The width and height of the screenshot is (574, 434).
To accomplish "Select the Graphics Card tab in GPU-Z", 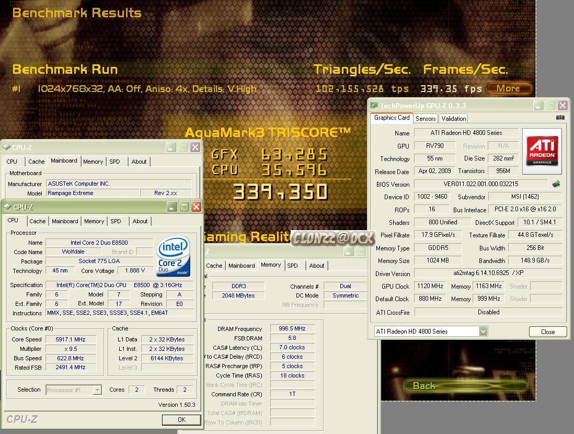I will click(x=392, y=118).
